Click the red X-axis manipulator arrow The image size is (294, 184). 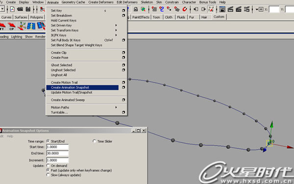290,147
